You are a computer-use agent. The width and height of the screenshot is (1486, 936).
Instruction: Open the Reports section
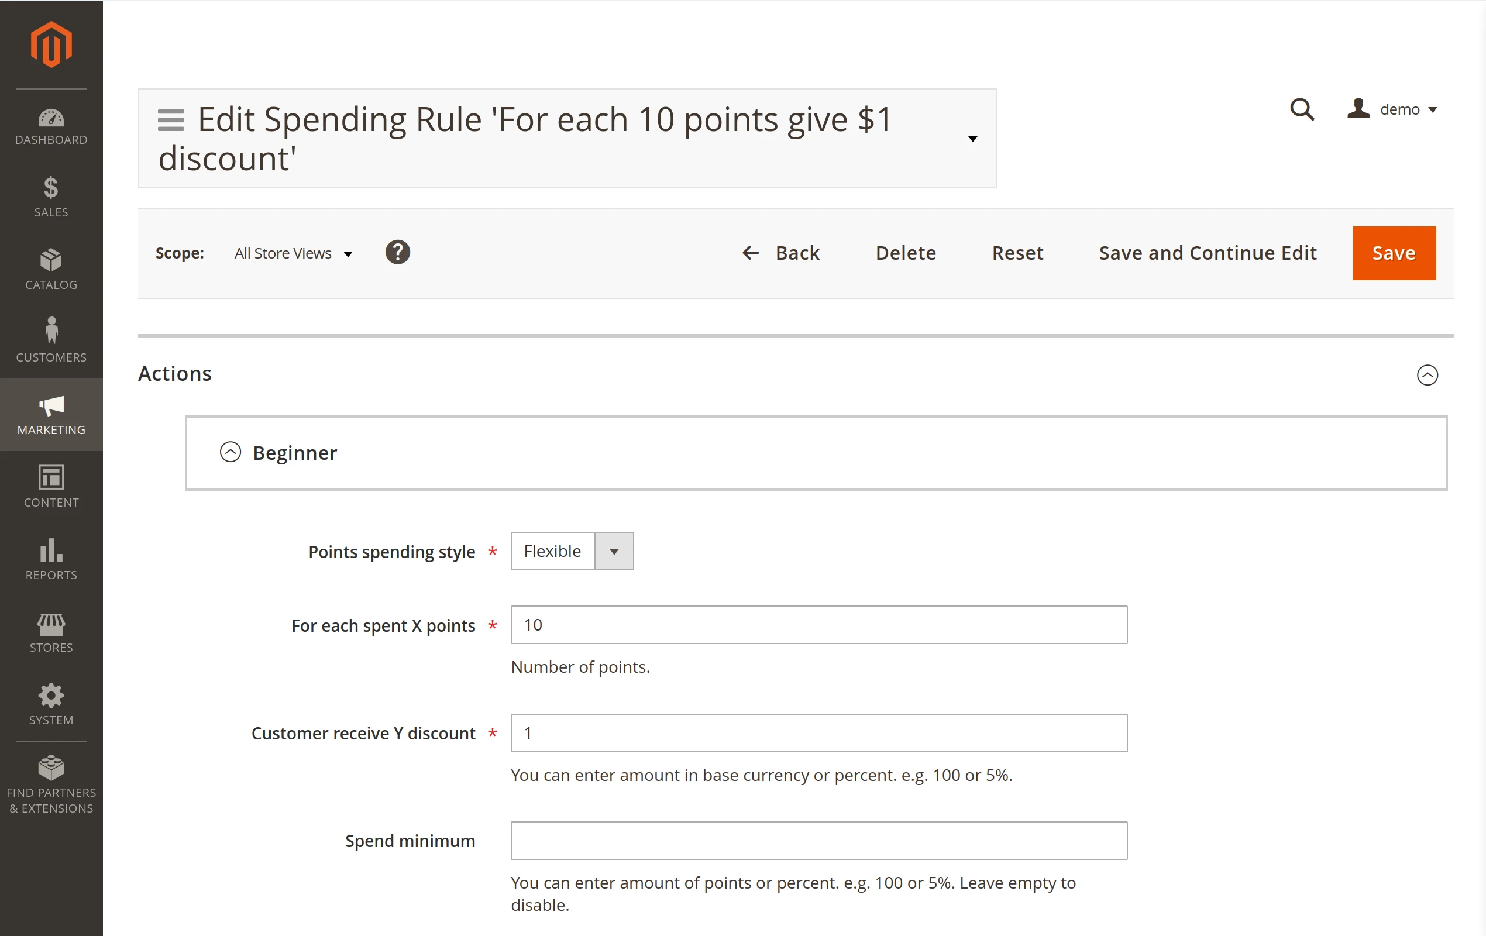(x=51, y=560)
